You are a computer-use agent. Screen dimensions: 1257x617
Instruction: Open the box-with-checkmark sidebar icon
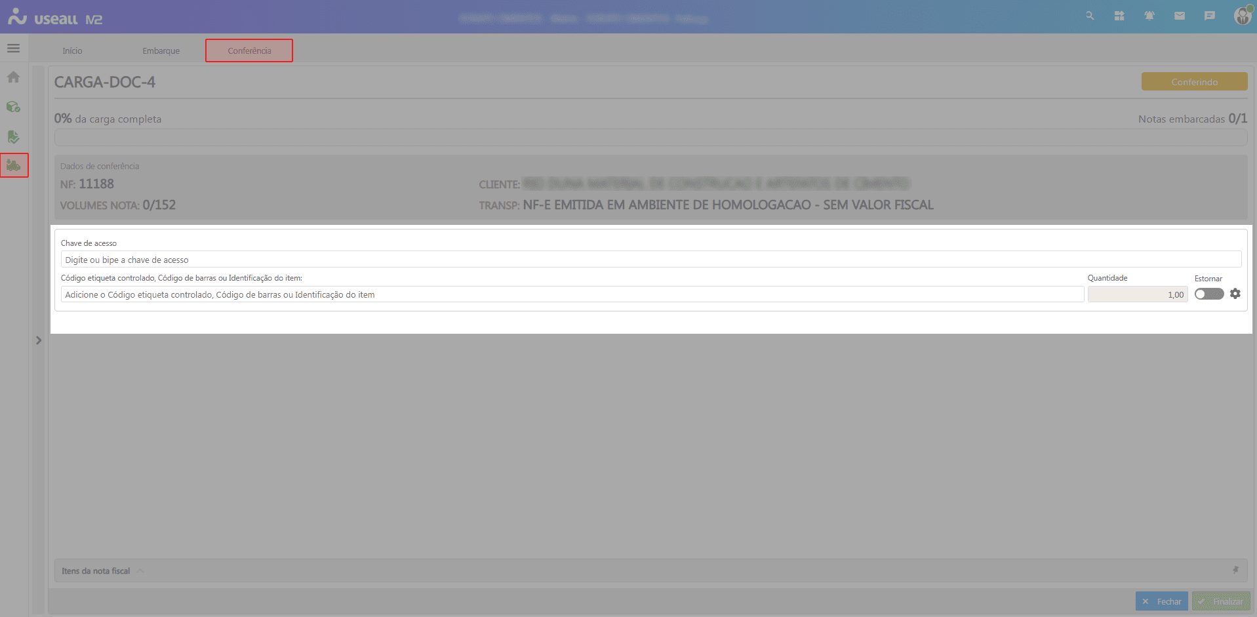(x=13, y=107)
